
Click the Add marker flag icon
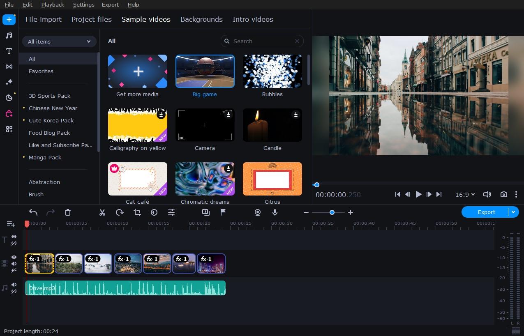pos(223,212)
